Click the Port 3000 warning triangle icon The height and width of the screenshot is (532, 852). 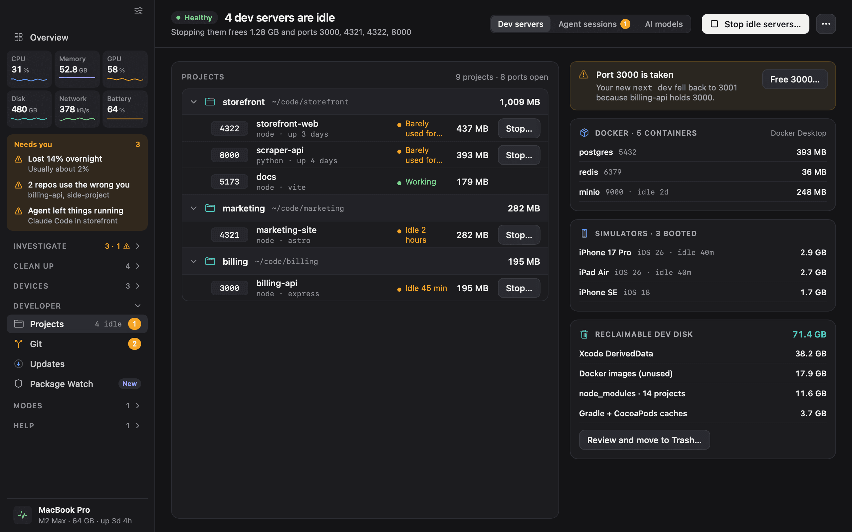584,74
